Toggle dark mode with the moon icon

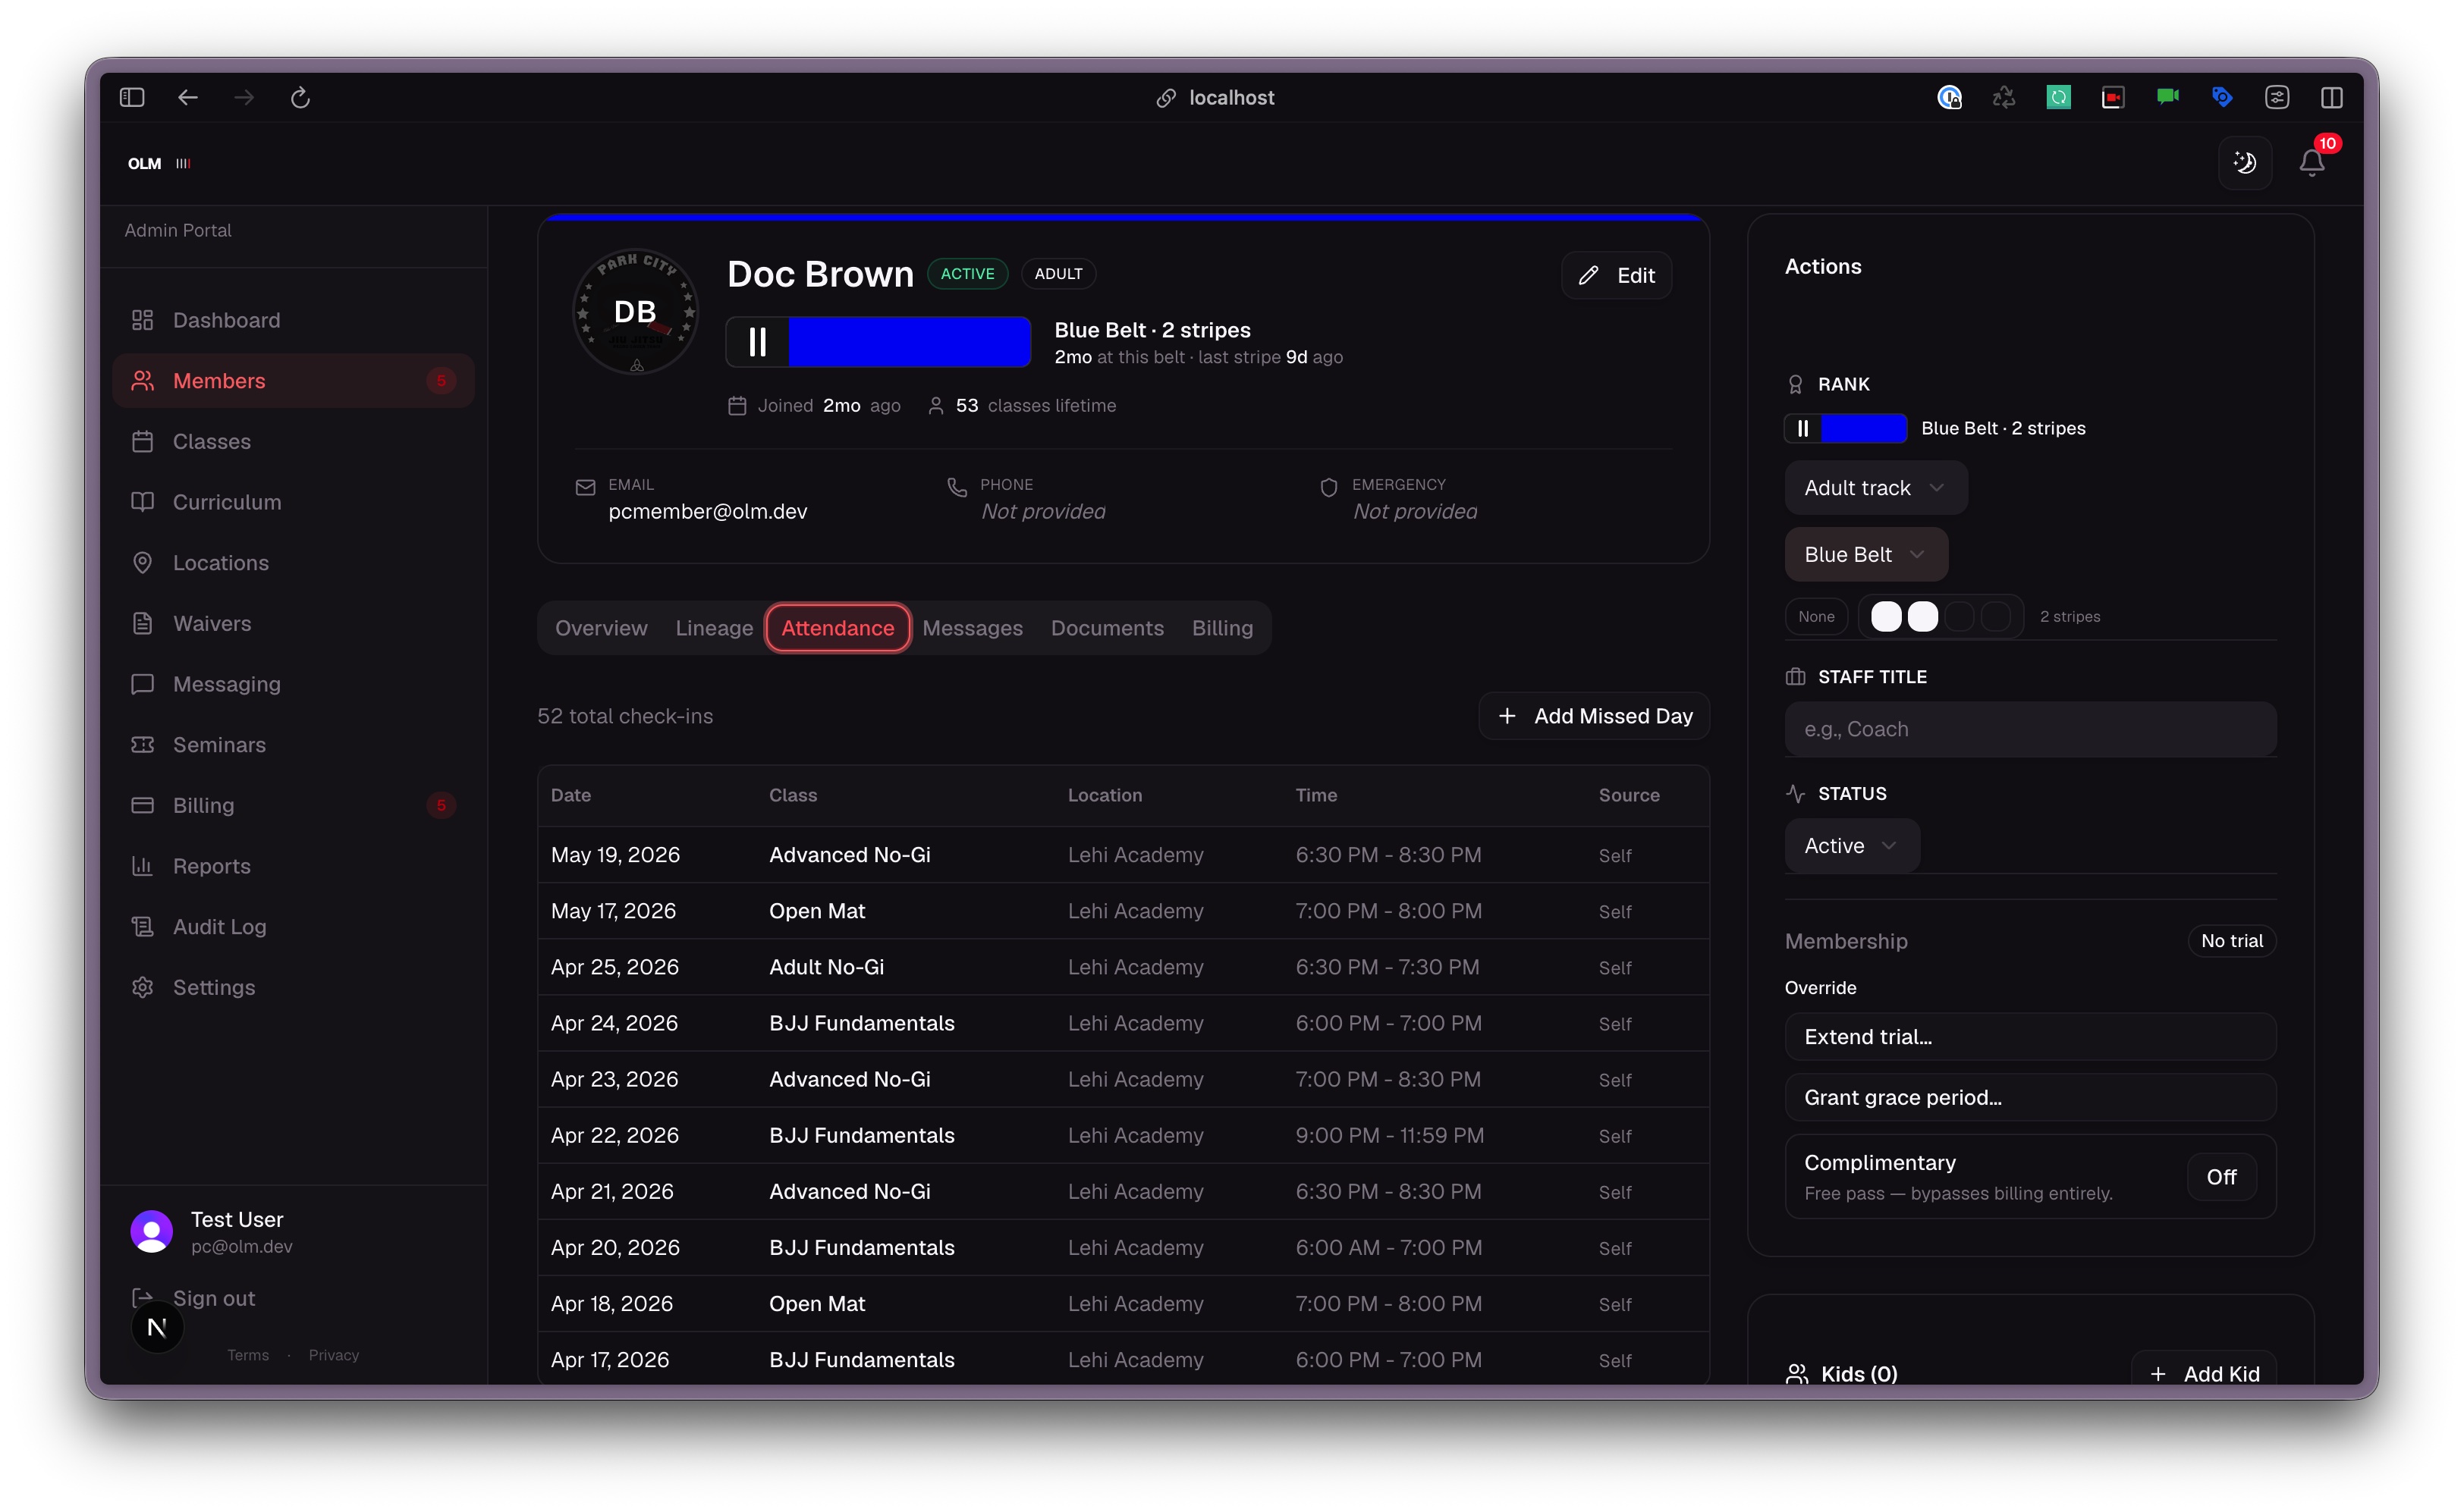click(2245, 162)
